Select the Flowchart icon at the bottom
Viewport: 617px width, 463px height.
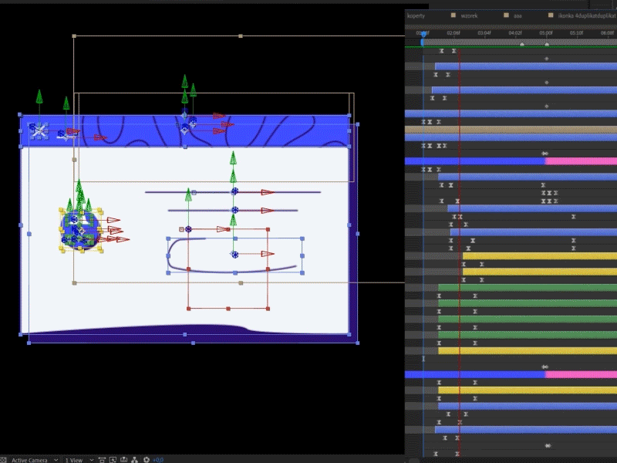134,458
